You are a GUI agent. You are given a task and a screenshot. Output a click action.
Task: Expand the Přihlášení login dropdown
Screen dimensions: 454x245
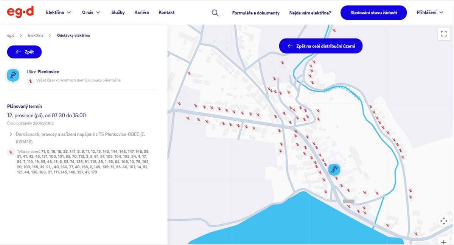click(x=430, y=12)
